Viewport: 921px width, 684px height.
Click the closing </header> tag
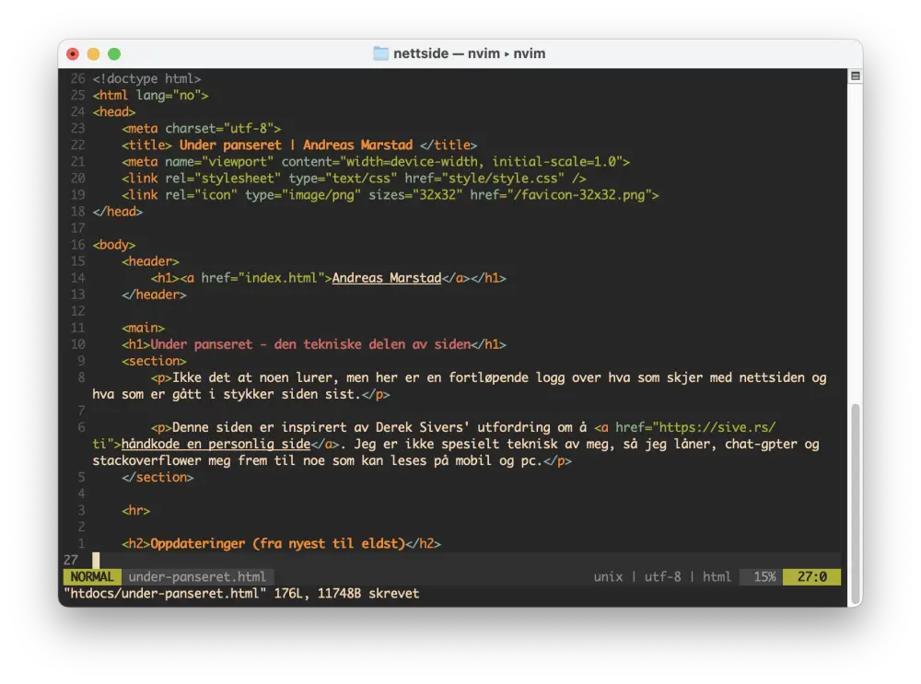(x=154, y=295)
